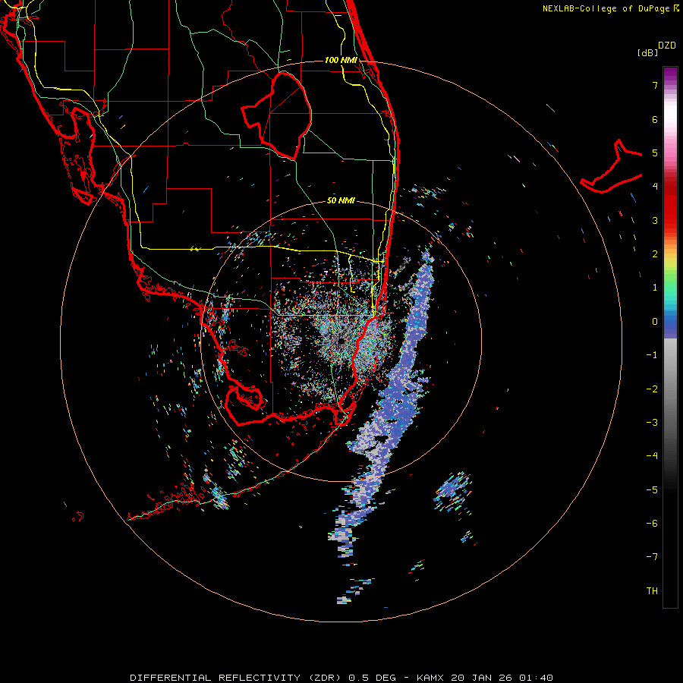Viewport: 683px width, 683px height.
Task: Click the TH threshold label on the colorbar
Action: (x=652, y=591)
